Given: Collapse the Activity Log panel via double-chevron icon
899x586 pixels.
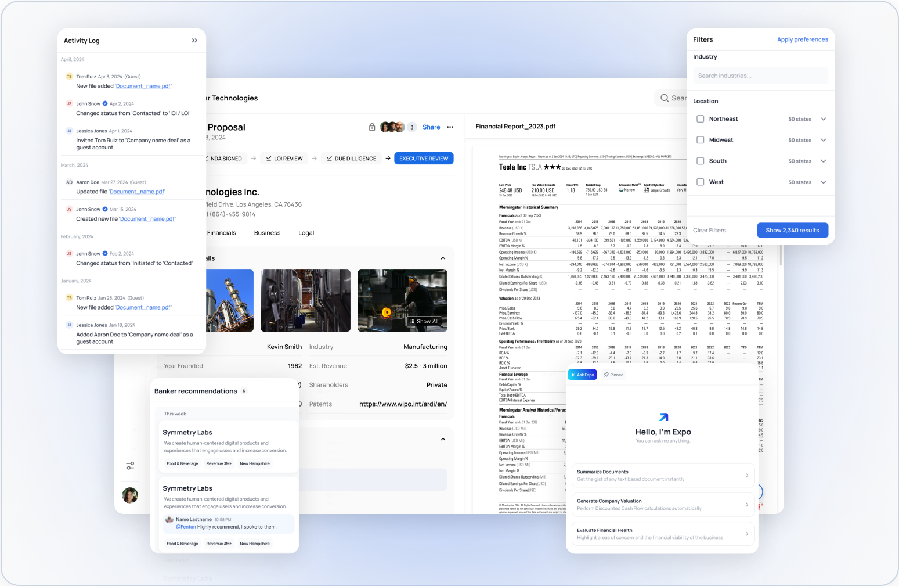Looking at the screenshot, I should tap(194, 41).
